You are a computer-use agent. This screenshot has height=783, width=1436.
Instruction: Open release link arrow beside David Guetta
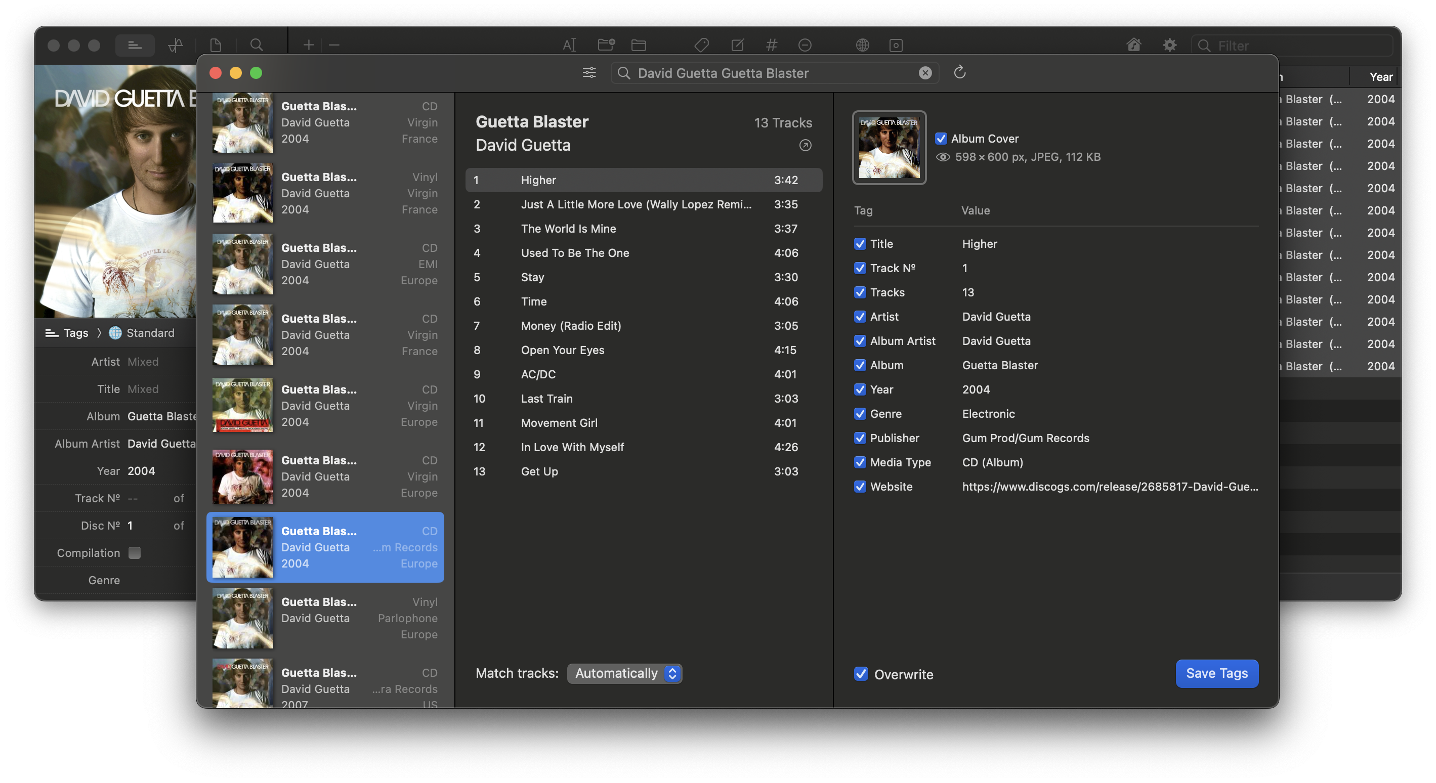point(805,146)
